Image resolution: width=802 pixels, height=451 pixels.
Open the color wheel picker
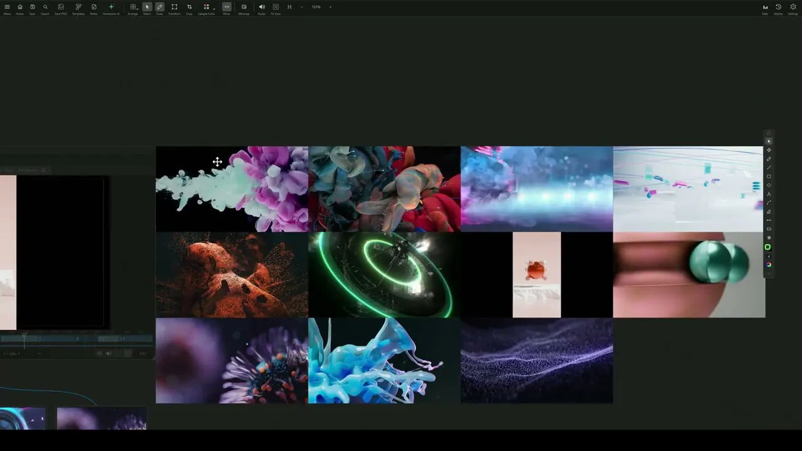(x=769, y=264)
